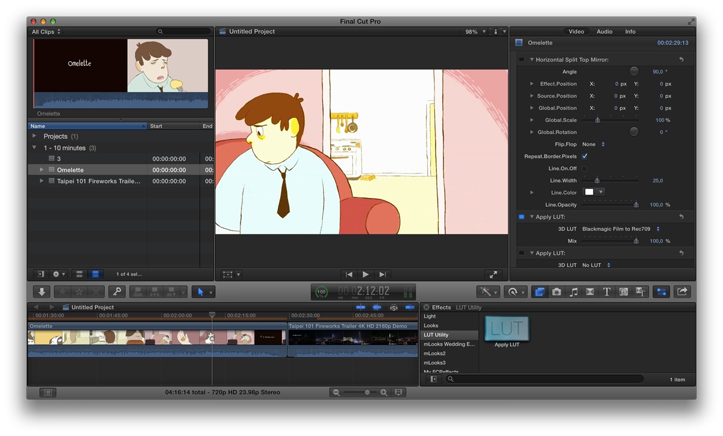Screen dimensions: 723x436
Task: Mark selection as Favorite filled star
Action: [63, 291]
